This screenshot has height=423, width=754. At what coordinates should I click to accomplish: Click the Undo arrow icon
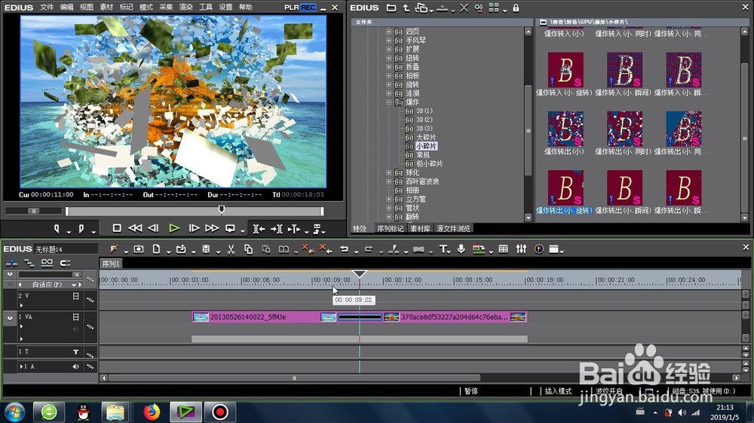[345, 249]
